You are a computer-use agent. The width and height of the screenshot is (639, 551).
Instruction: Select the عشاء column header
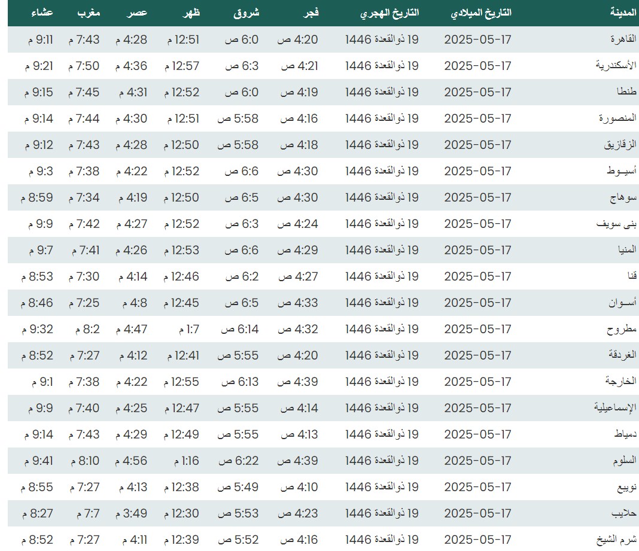(x=42, y=13)
